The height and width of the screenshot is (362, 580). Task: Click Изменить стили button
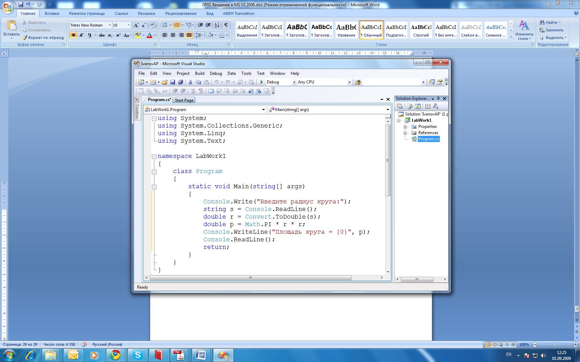click(524, 30)
